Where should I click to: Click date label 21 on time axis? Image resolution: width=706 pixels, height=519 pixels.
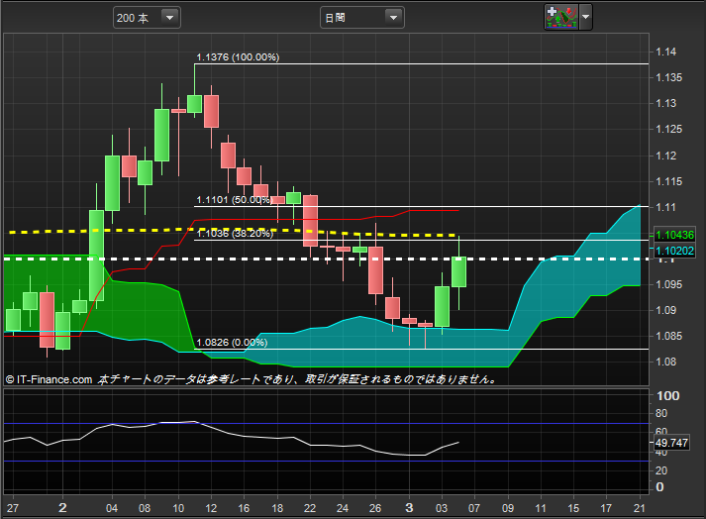point(639,508)
